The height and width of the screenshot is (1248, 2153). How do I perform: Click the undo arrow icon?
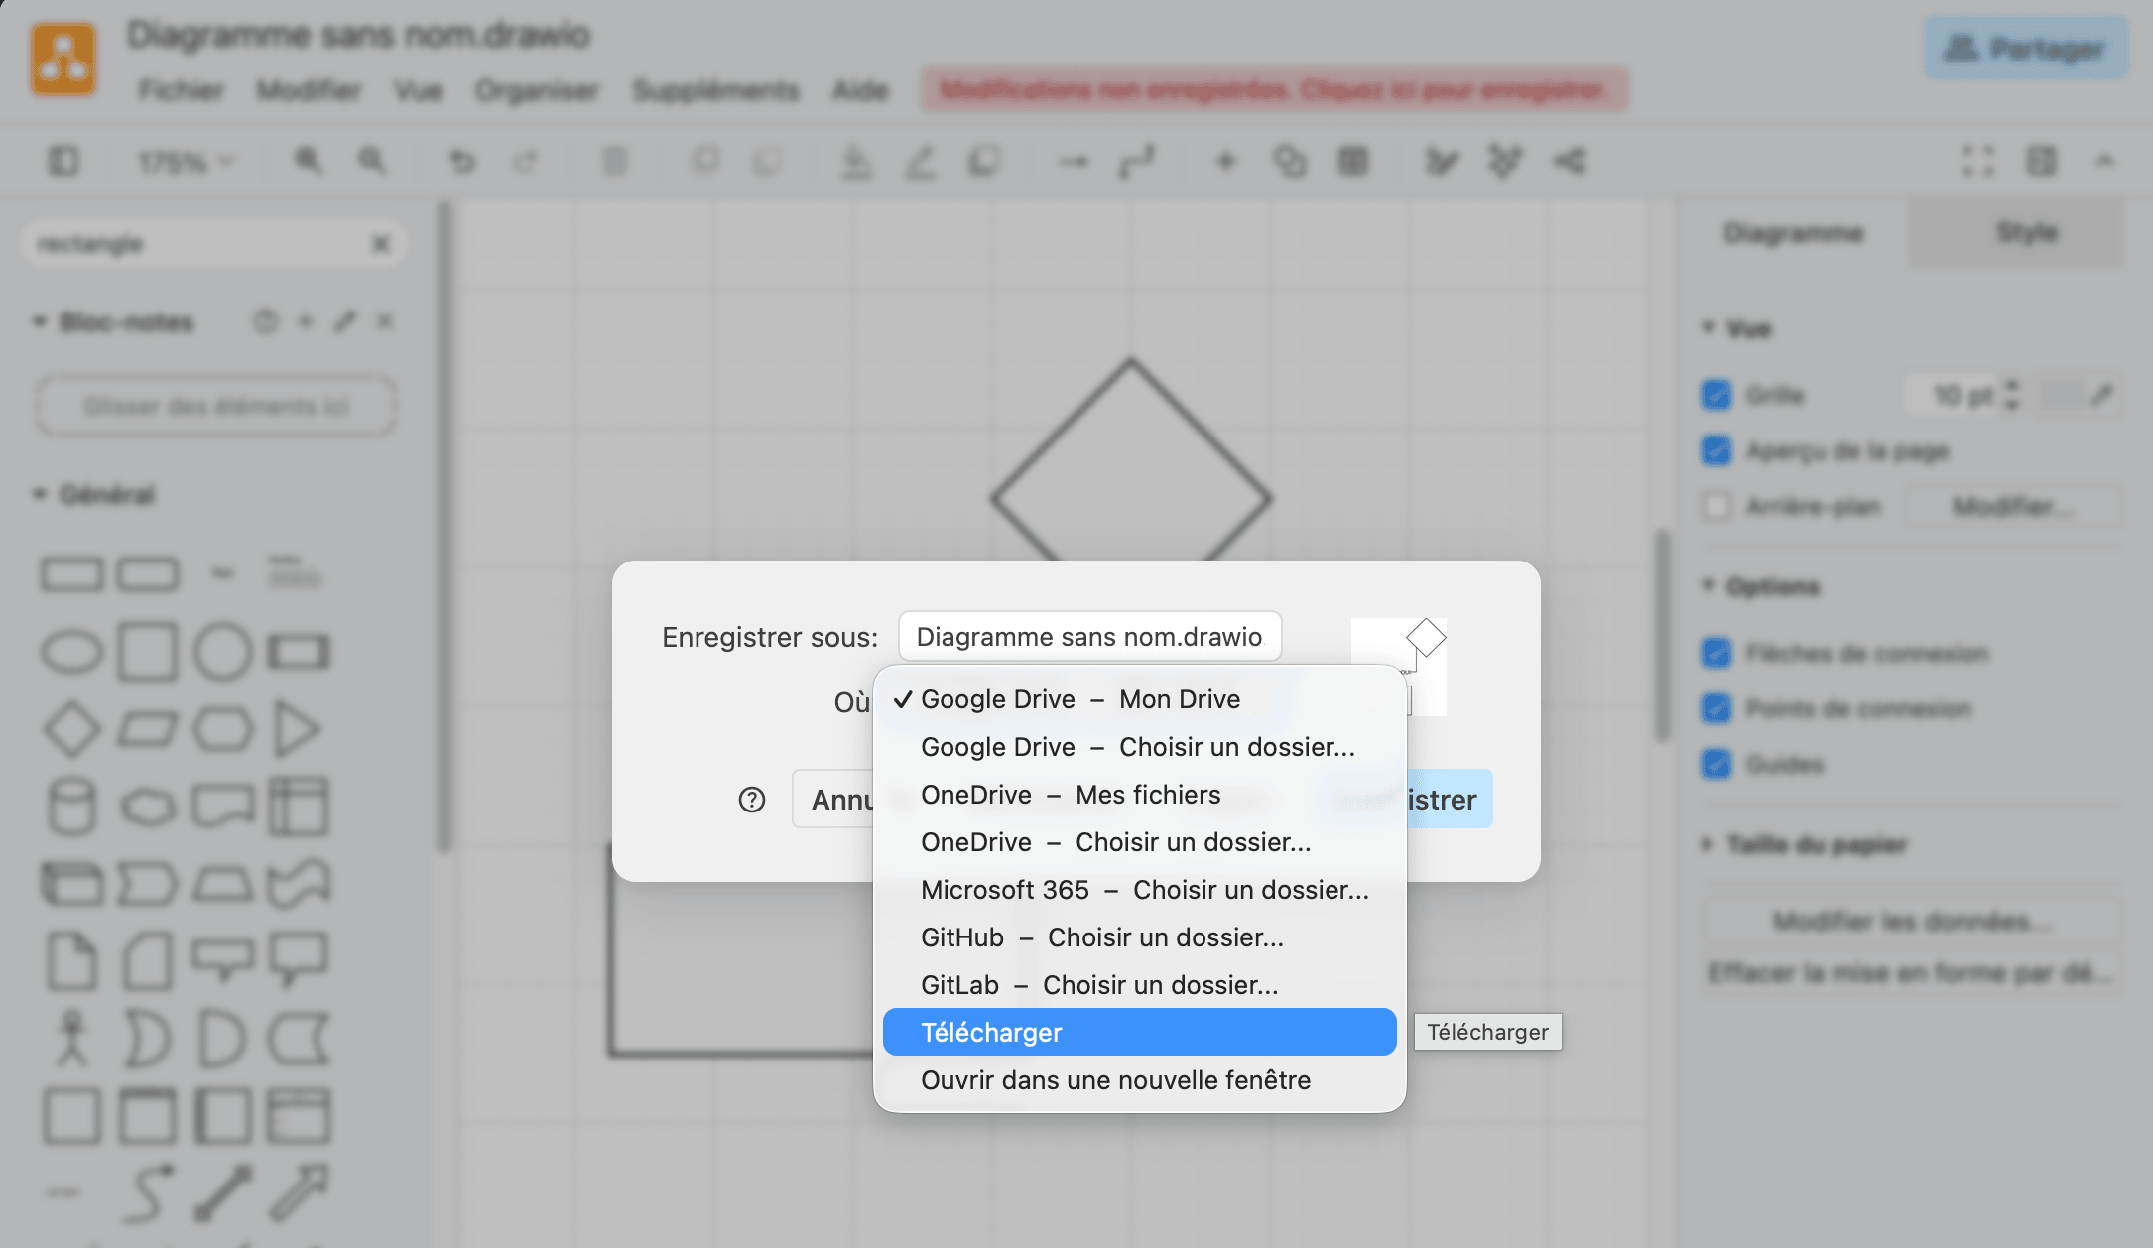coord(462,161)
